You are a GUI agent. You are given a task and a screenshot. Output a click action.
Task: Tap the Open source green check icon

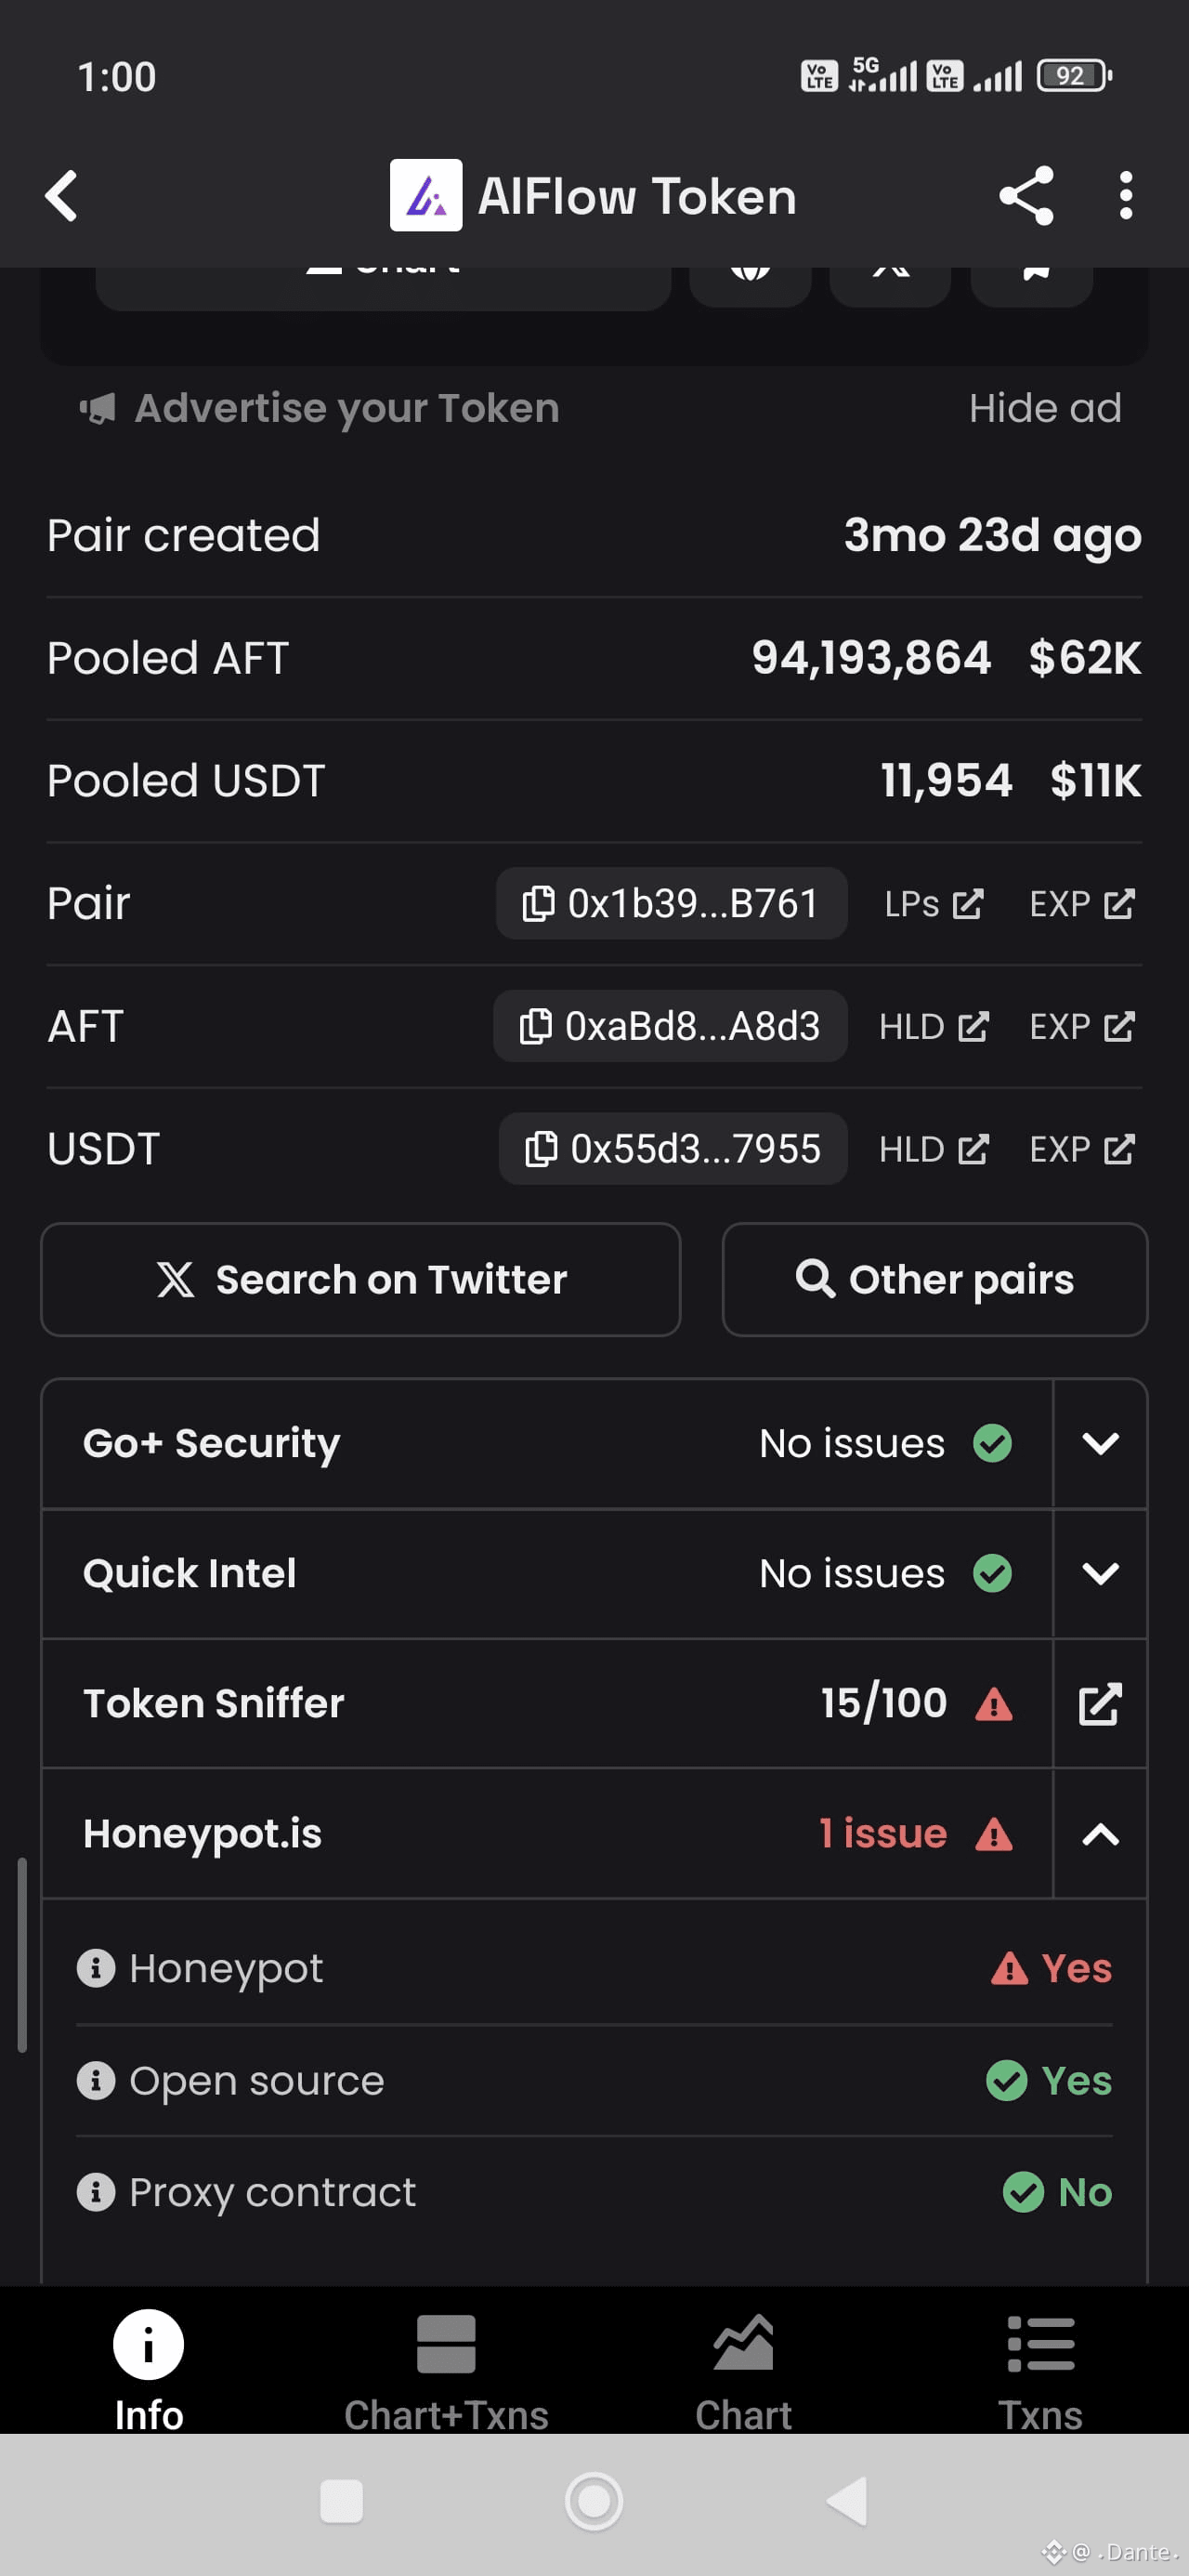tap(1007, 2081)
